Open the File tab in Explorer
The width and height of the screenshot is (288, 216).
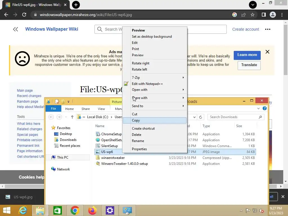[x=53, y=109]
